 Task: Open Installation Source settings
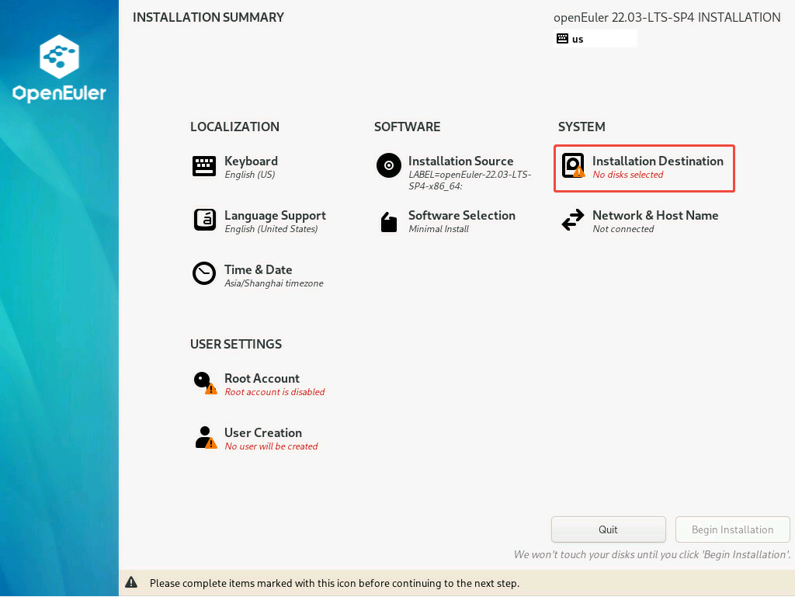point(460,161)
